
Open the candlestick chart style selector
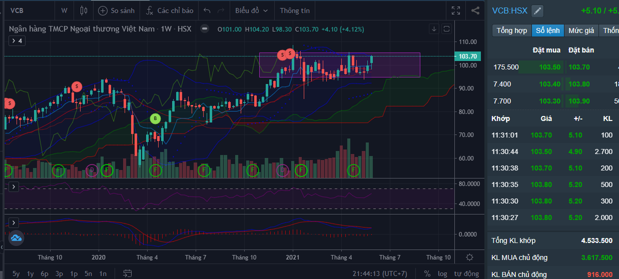tap(84, 10)
